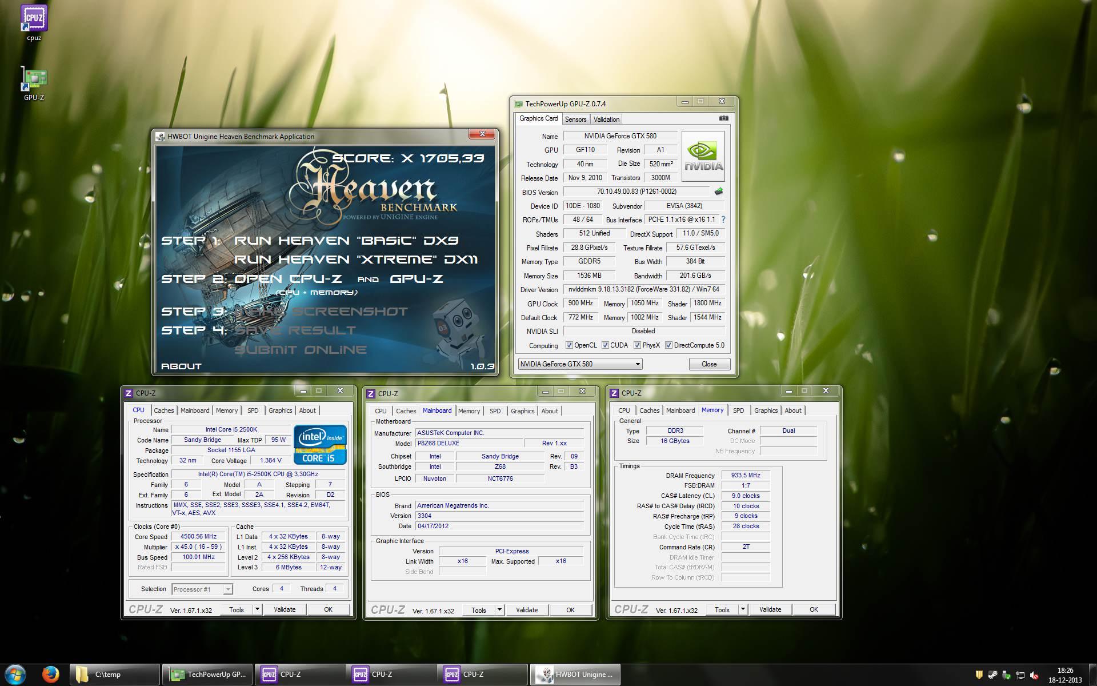Open Graphics tab in CPU-Z Memory window
Screen dimensions: 1097x686
tap(766, 410)
